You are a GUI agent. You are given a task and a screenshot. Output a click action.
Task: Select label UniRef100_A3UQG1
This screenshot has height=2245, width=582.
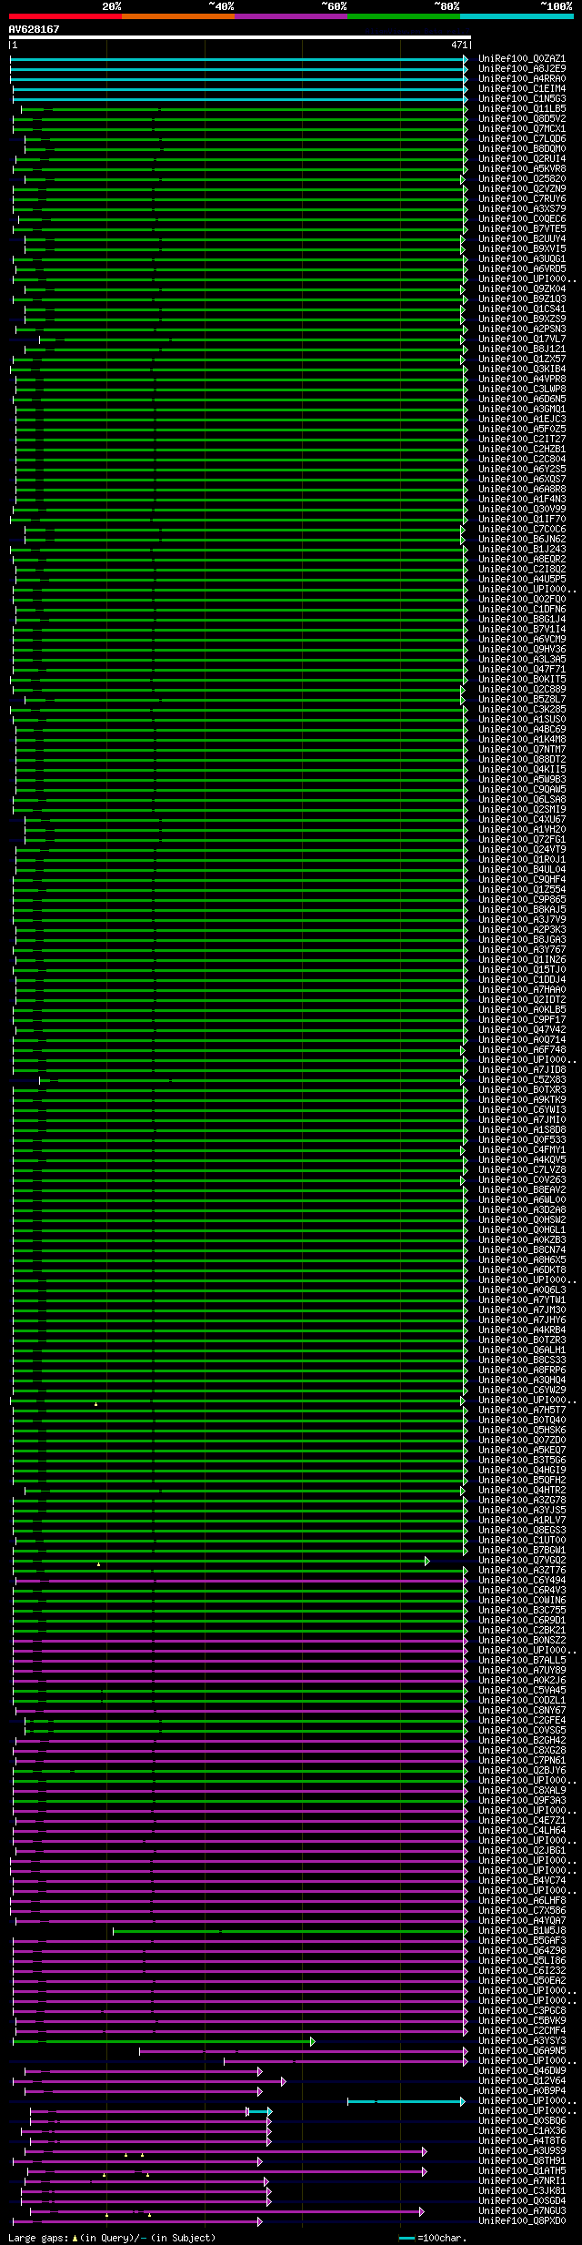(522, 259)
